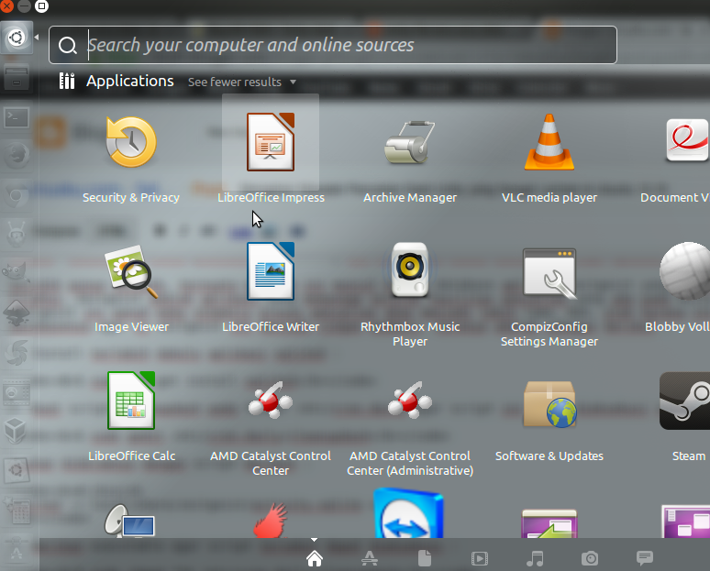Launch Steam application

(x=684, y=401)
